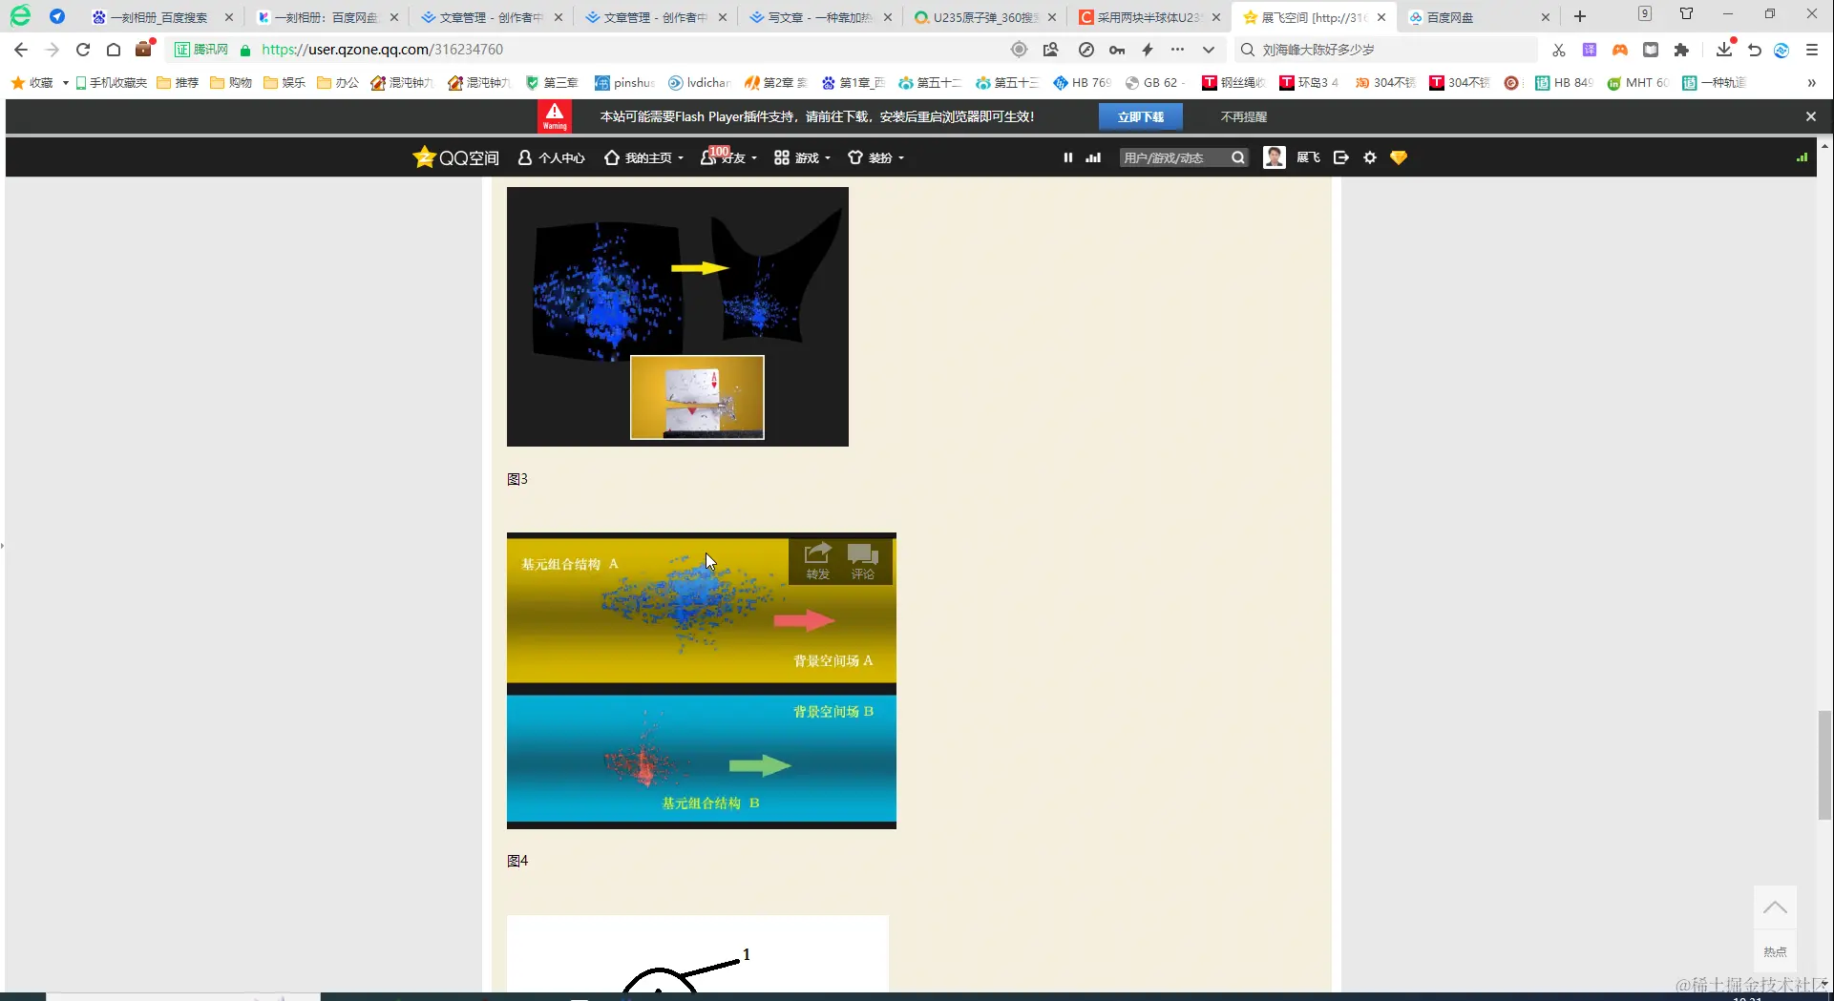Open 个人中心 in Qzone navigation
The width and height of the screenshot is (1834, 1001).
552,157
